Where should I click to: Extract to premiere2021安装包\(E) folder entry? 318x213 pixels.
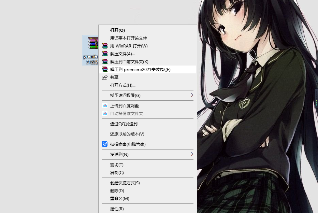[148, 69]
